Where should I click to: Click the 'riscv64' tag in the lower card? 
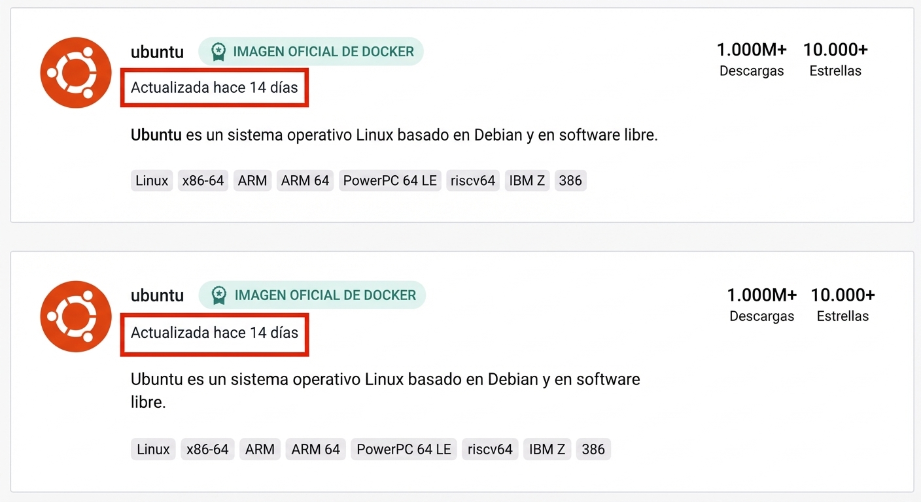[x=490, y=449]
